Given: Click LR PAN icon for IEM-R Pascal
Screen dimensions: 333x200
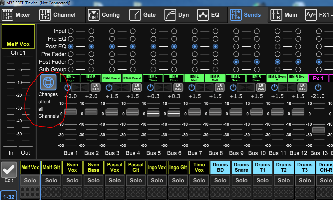Looking at the screenshot, I should click(137, 87).
